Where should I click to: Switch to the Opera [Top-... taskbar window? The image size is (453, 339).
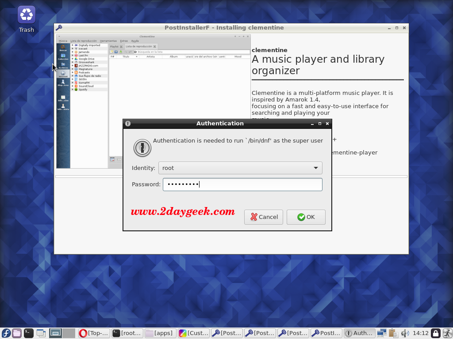click(94, 333)
